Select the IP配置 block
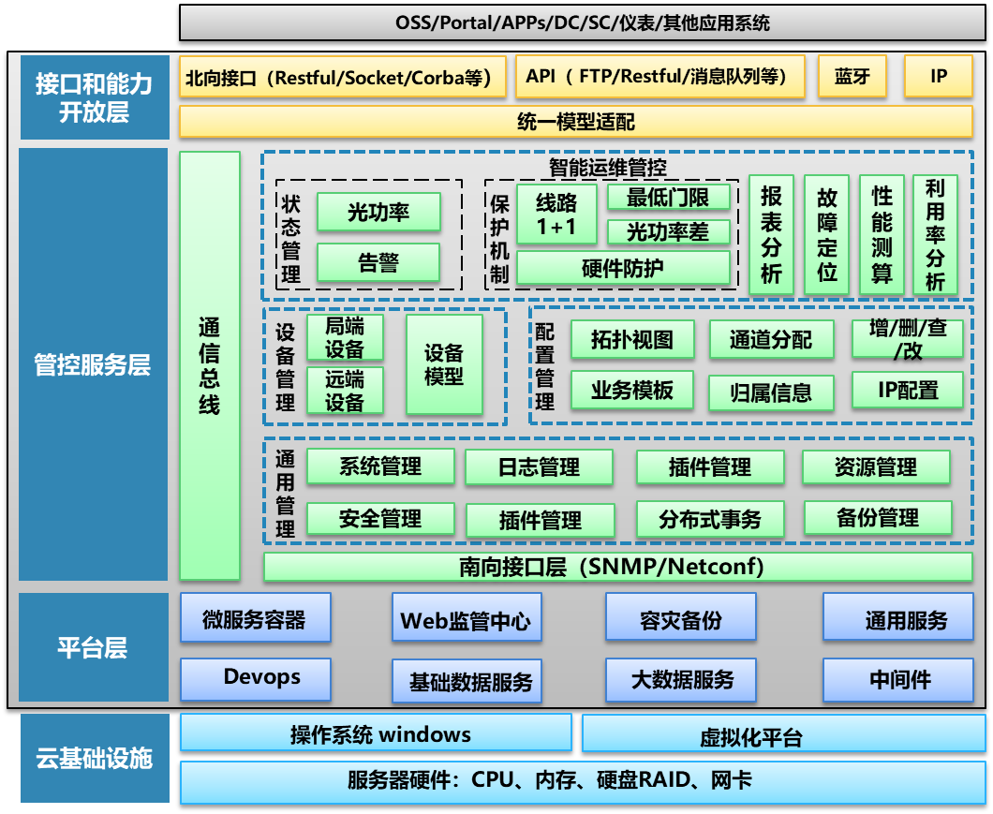This screenshot has height=814, width=993. click(x=907, y=390)
